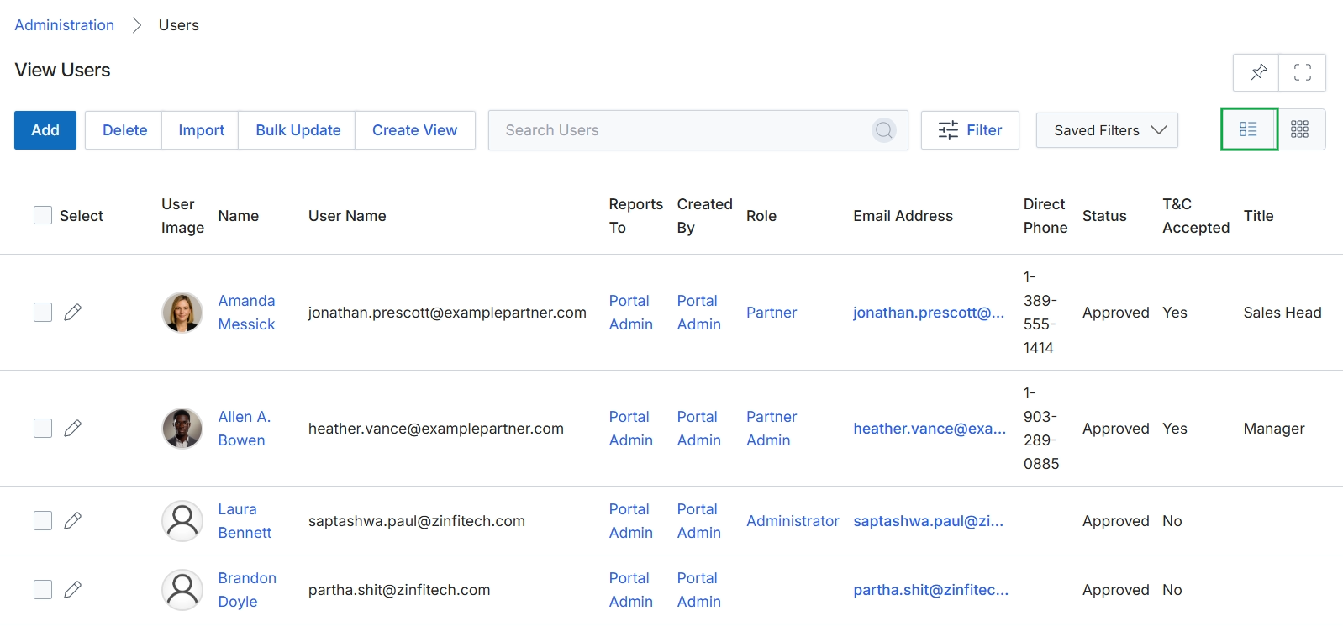This screenshot has width=1343, height=637.
Task: Edit Laura Bennett using pencil icon
Action: click(73, 520)
